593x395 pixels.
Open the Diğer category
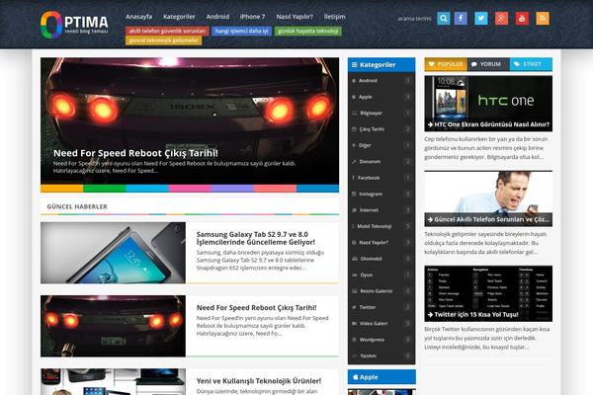[381, 145]
